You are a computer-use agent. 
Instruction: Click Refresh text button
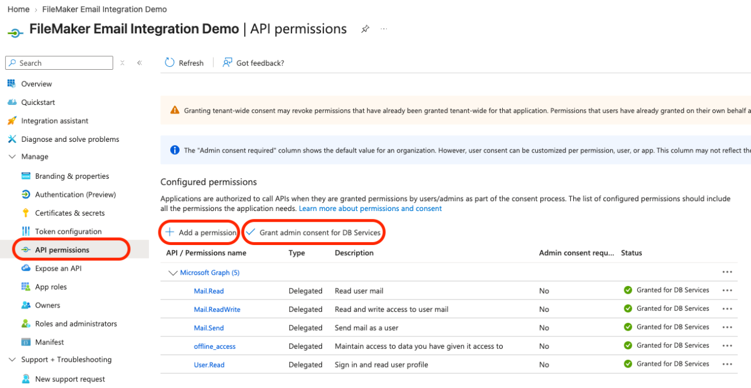[x=191, y=63]
